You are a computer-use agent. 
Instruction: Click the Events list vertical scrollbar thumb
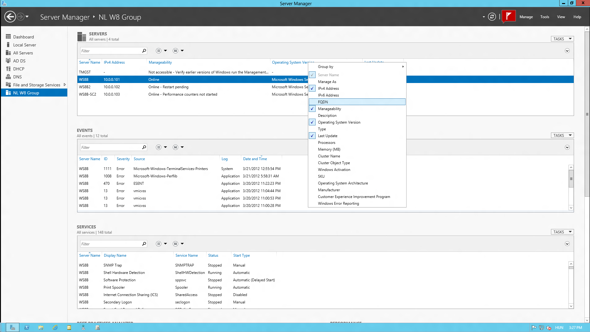[x=571, y=179]
